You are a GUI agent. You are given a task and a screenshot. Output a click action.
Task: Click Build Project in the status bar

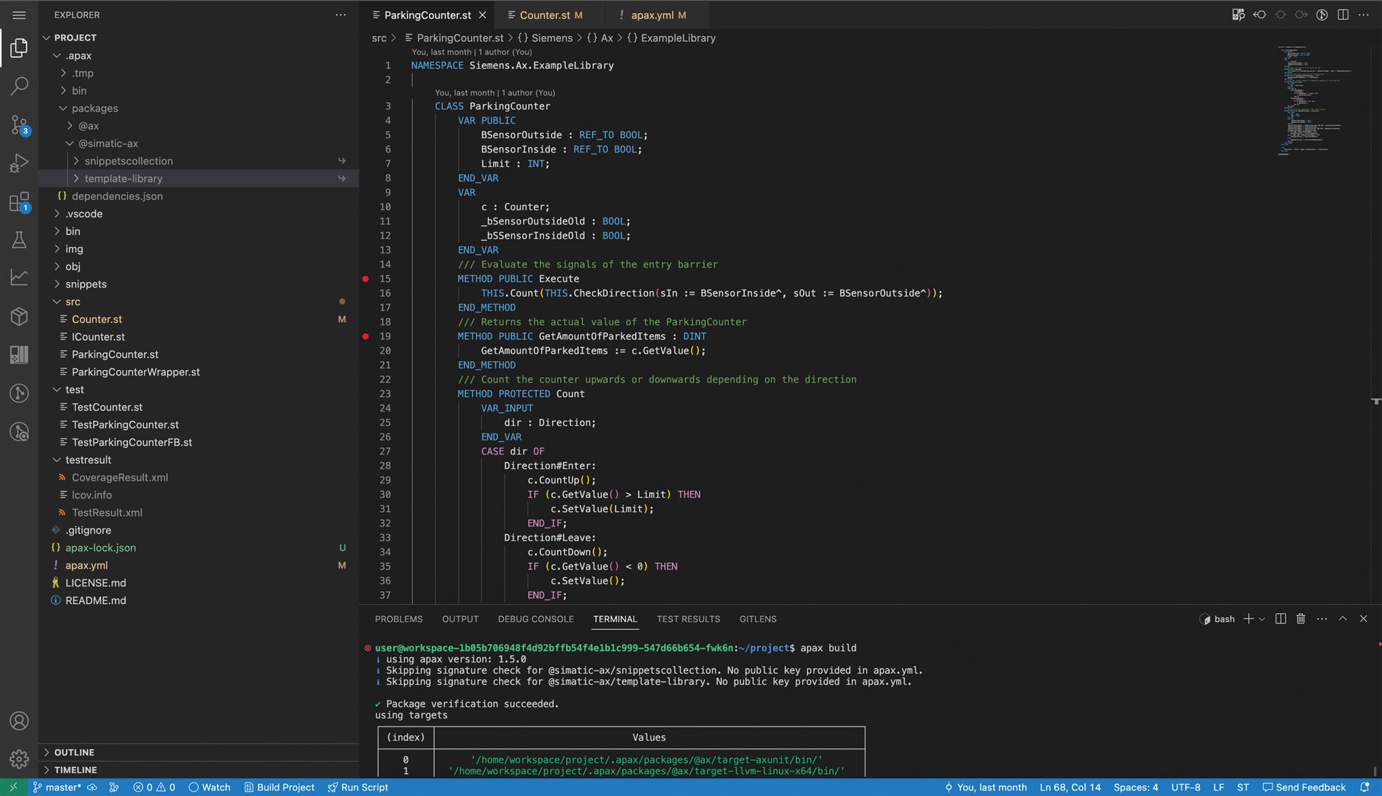point(279,787)
